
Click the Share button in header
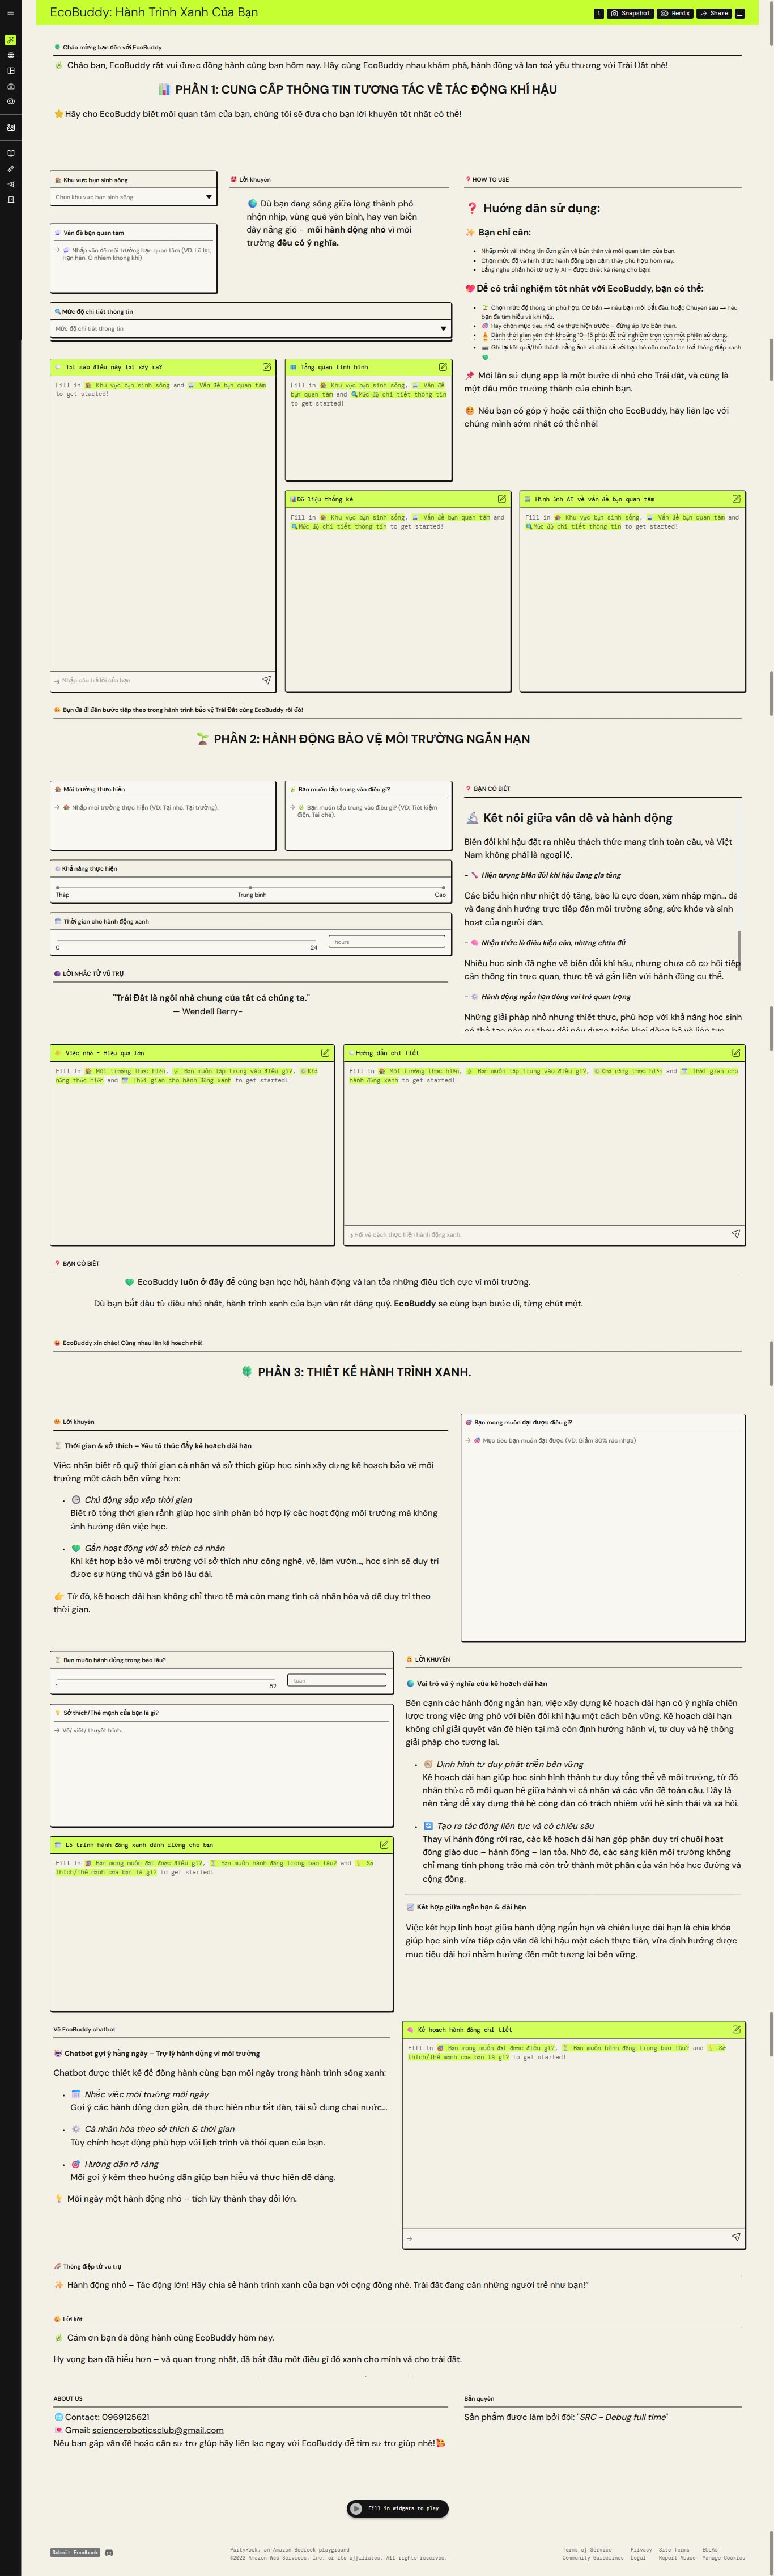click(714, 13)
